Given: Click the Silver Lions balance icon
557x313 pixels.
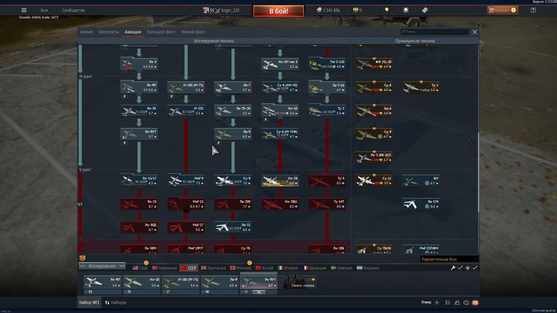Looking at the screenshot, I should [x=319, y=10].
